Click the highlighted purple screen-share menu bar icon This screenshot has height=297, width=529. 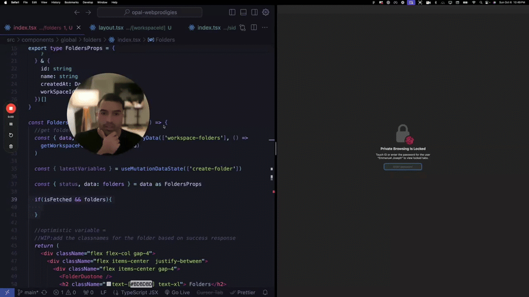411,3
